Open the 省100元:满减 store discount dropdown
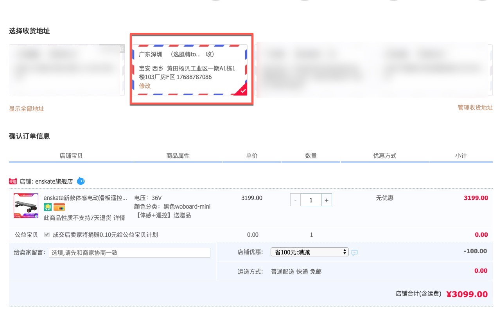 coord(309,252)
